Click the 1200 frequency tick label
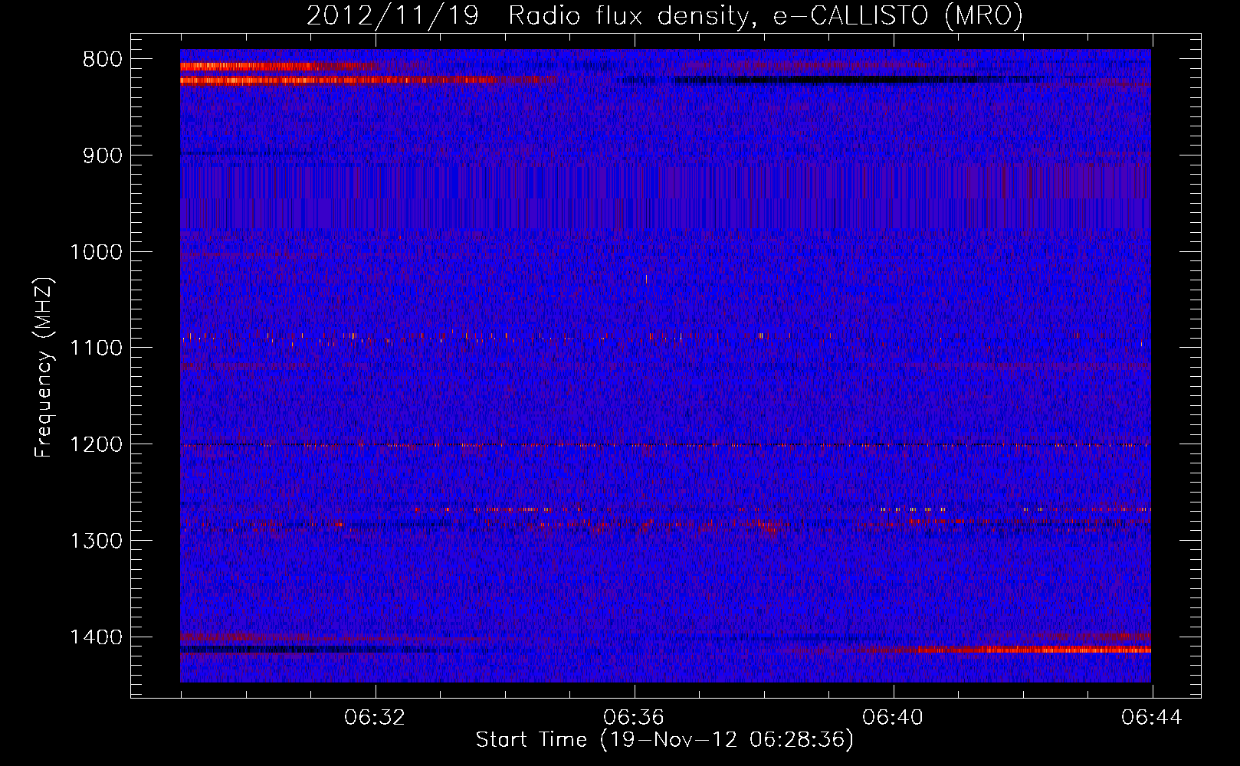This screenshot has width=1240, height=766. (96, 444)
